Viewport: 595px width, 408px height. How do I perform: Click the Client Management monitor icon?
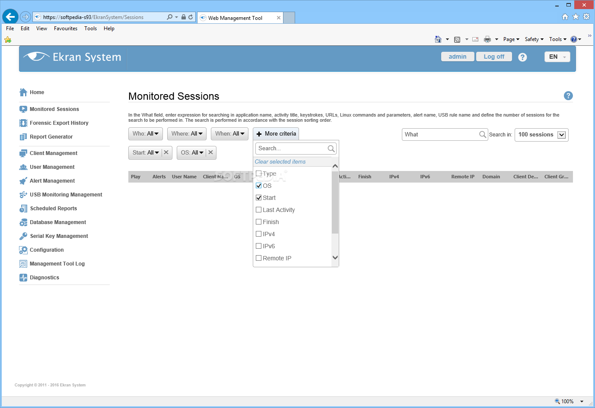(23, 153)
